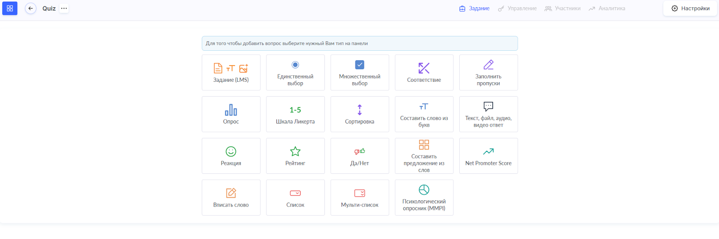Add a Да/Нет thumbs question
This screenshot has height=239, width=719.
(x=359, y=156)
